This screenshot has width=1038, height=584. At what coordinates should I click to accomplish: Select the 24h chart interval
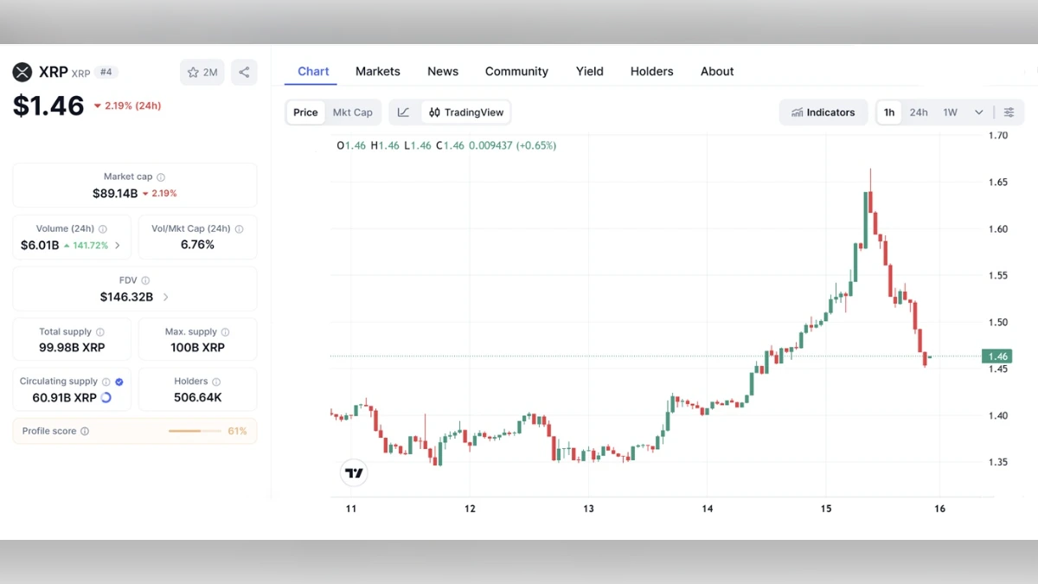(919, 112)
